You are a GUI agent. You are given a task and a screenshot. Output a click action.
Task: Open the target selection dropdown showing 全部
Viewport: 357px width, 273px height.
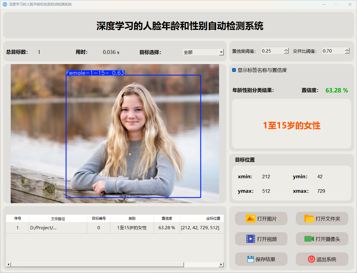(x=221, y=52)
